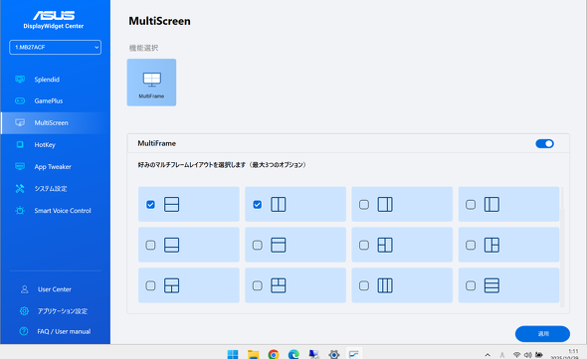
Task: Check the large-top small-bottom layout checkbox
Action: coord(150,246)
